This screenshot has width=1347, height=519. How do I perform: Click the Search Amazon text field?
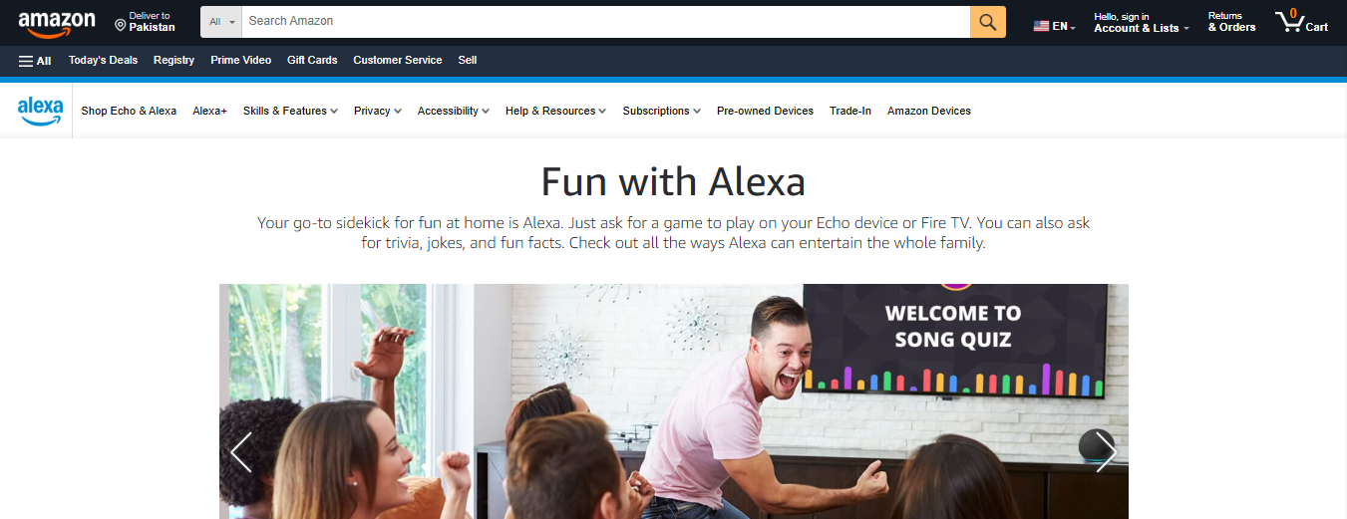[606, 22]
